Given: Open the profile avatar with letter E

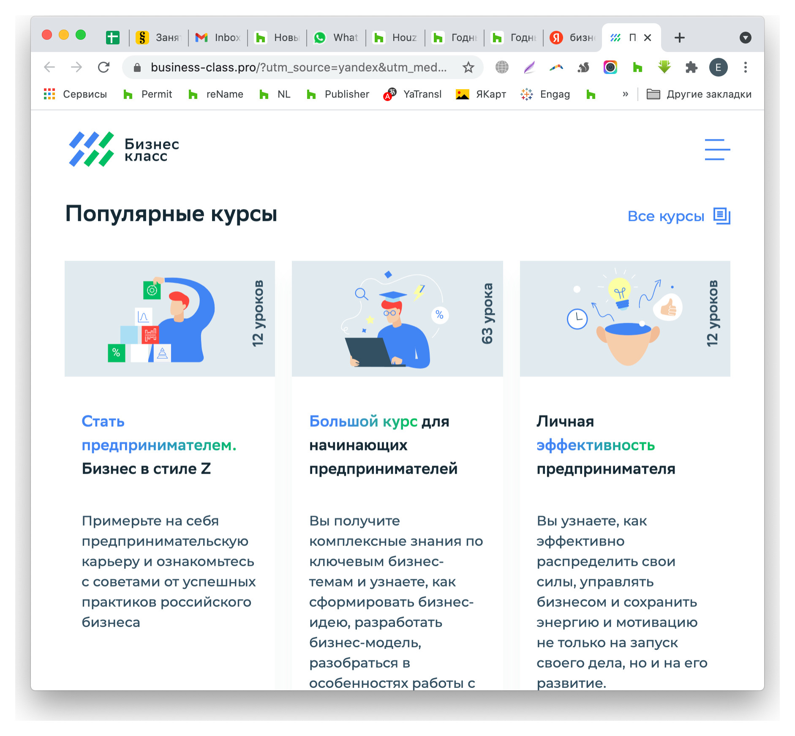Looking at the screenshot, I should click(x=719, y=67).
